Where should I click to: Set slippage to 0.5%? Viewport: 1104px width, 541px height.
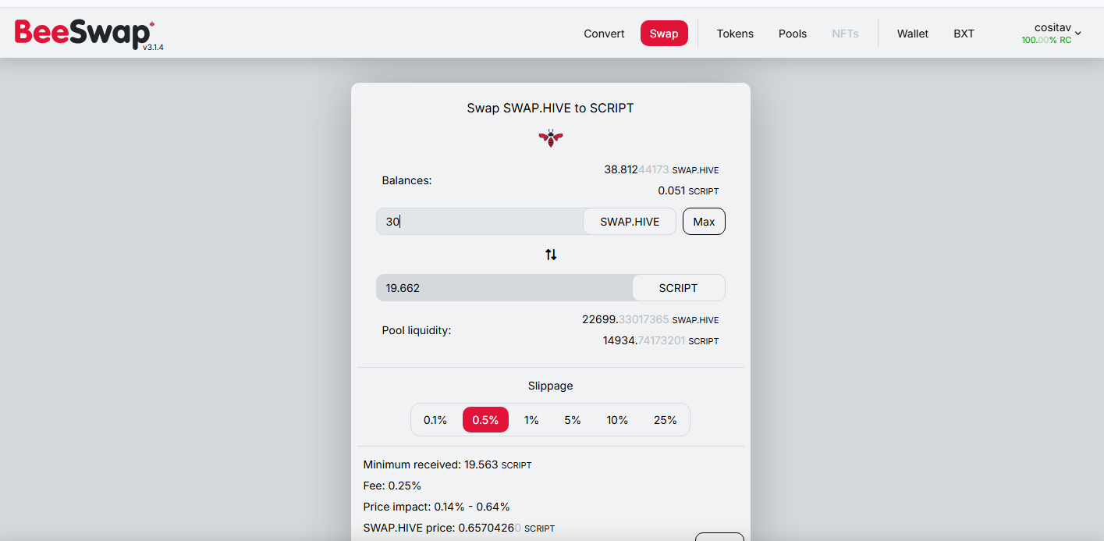tap(485, 420)
